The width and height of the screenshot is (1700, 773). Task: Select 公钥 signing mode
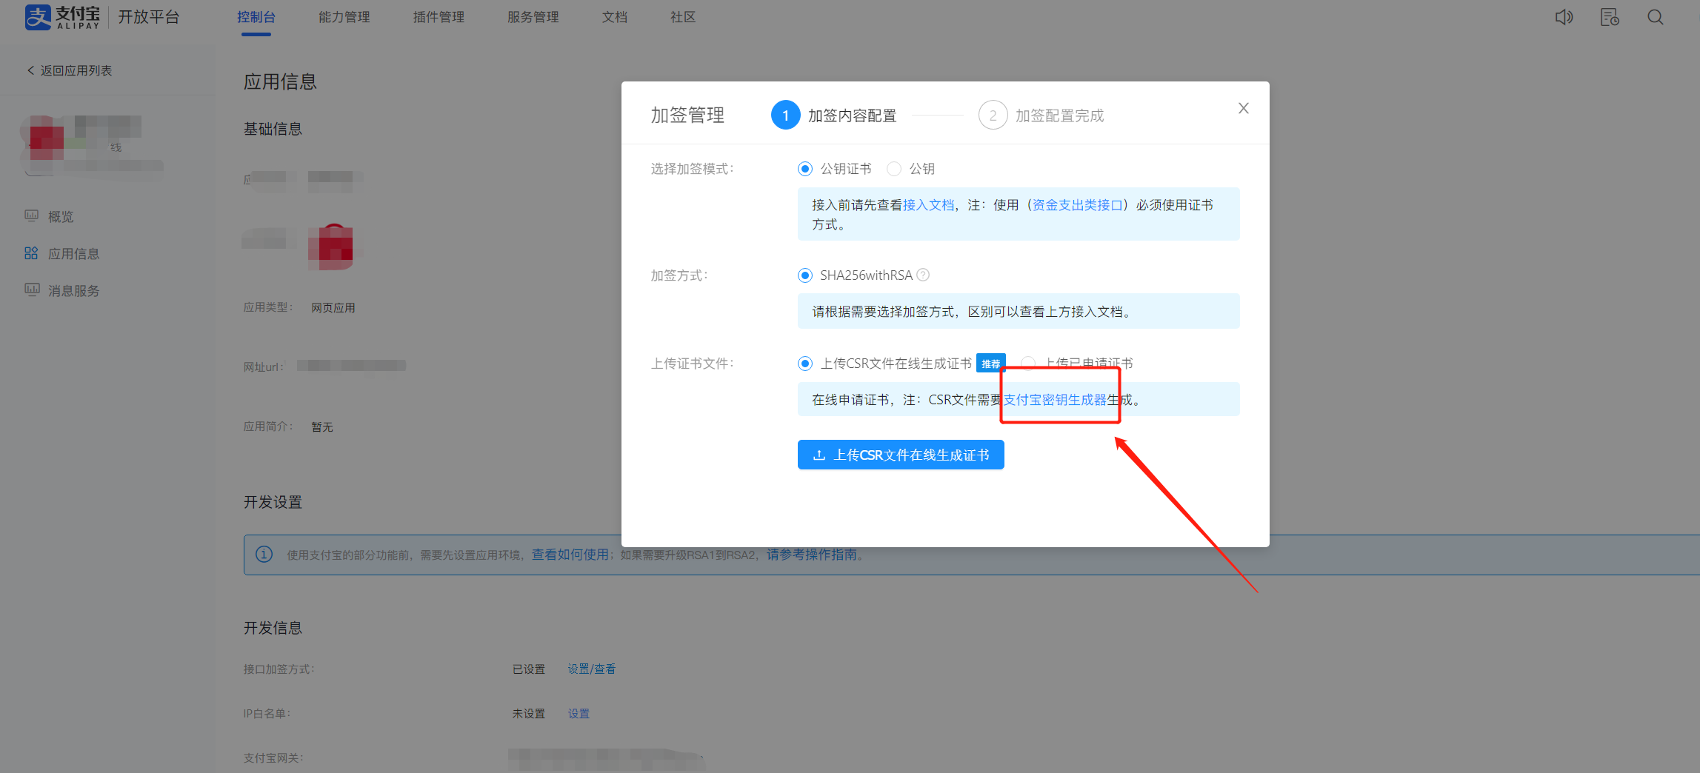click(894, 169)
